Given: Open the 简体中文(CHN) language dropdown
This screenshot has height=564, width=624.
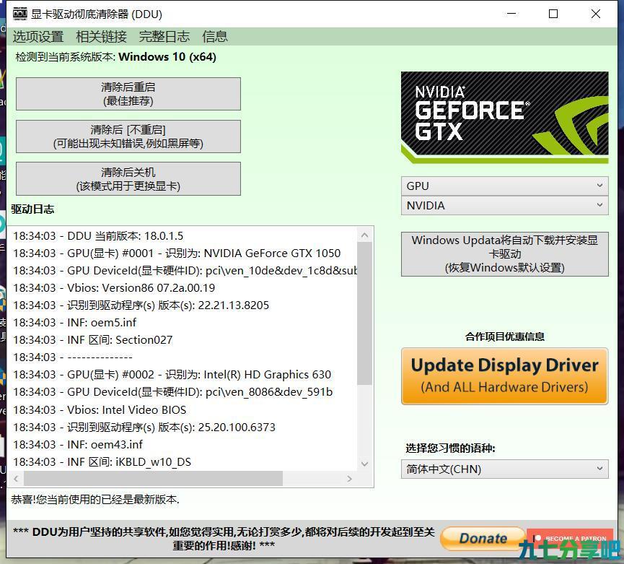Looking at the screenshot, I should pyautogui.click(x=505, y=469).
